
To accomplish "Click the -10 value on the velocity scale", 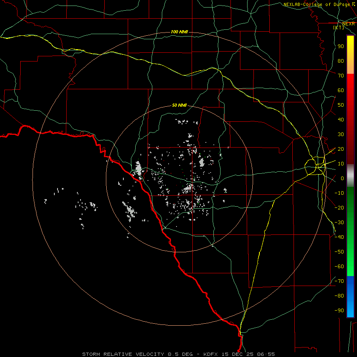I will (339, 193).
